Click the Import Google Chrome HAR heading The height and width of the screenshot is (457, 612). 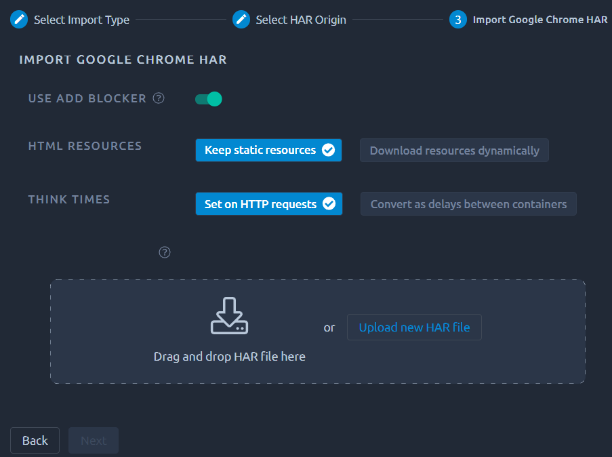(x=123, y=60)
